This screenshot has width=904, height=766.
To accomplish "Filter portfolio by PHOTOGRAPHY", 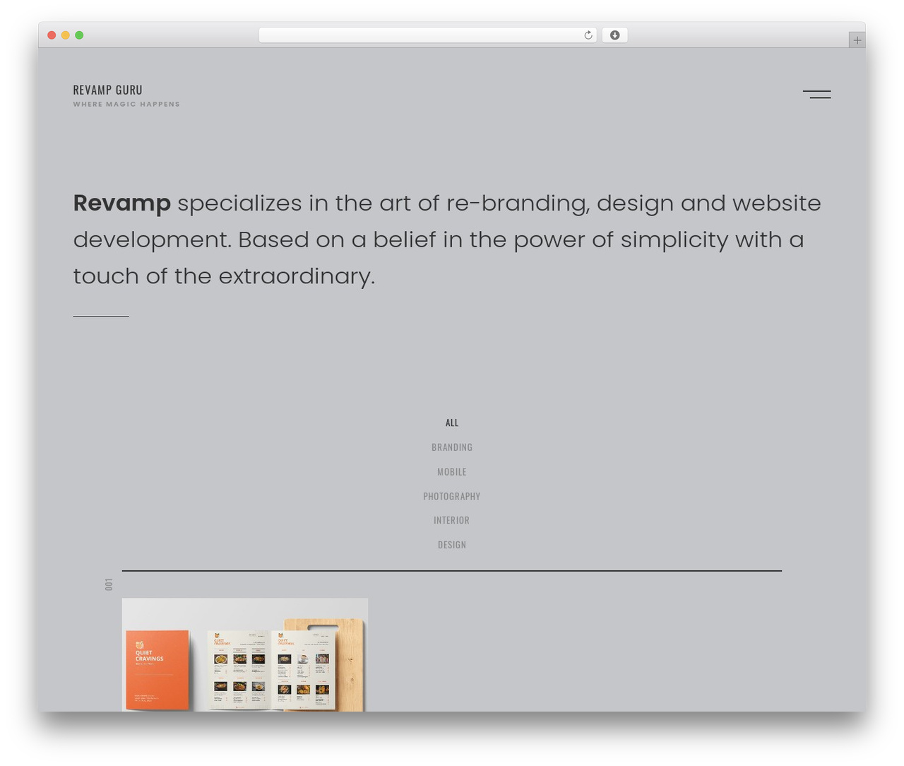I will 452,496.
